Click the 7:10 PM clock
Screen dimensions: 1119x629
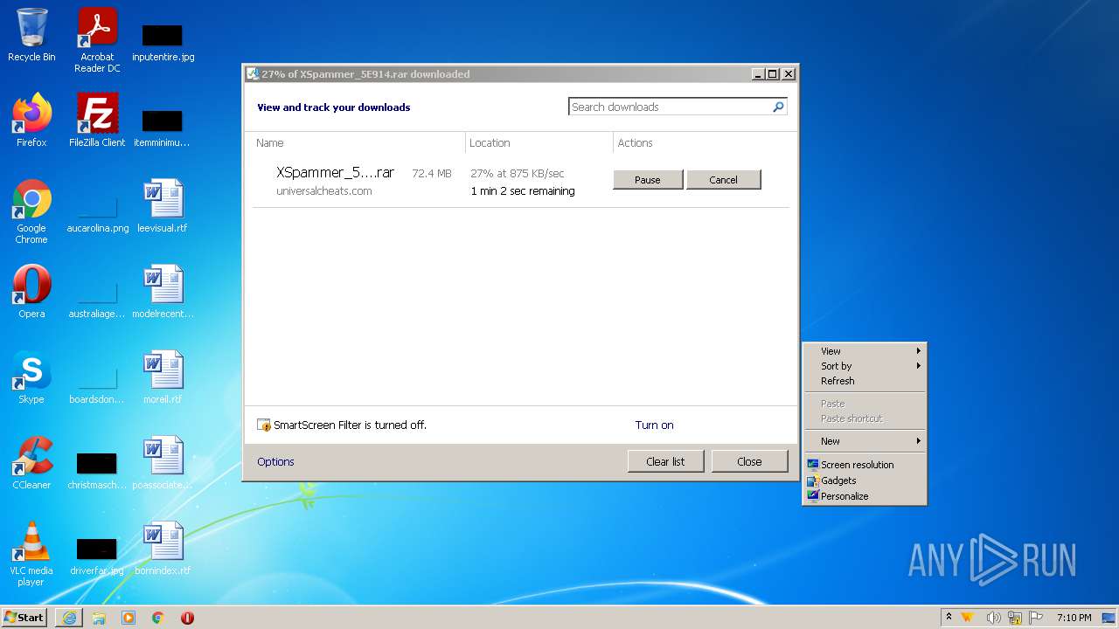(1074, 618)
